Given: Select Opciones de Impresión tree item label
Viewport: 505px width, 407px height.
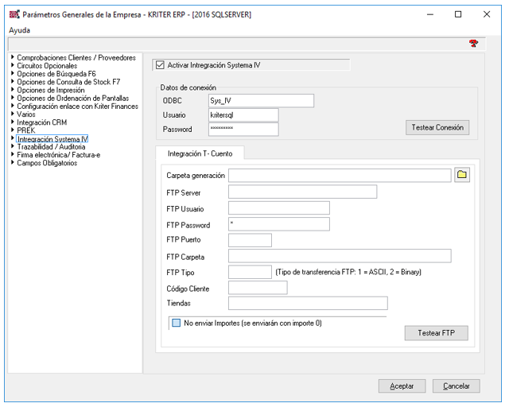Looking at the screenshot, I should 51,90.
